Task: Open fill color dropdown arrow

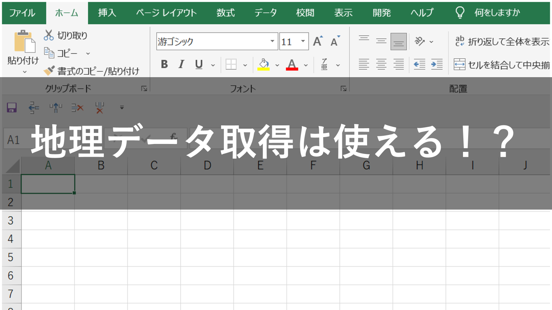Action: [x=277, y=65]
